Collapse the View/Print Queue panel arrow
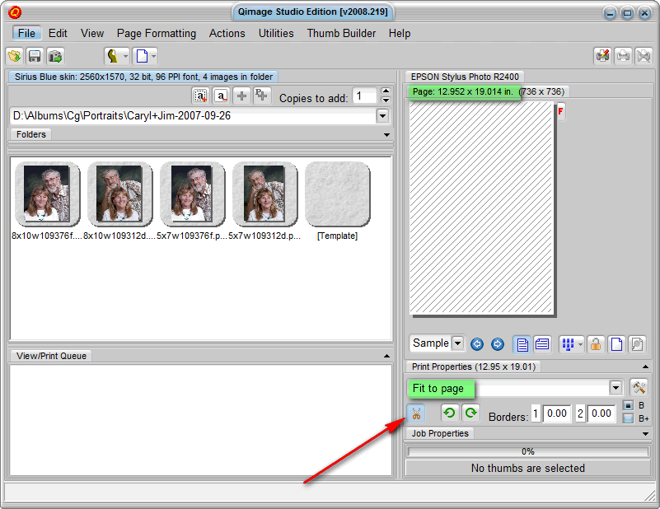Image resolution: width=660 pixels, height=509 pixels. pos(386,357)
